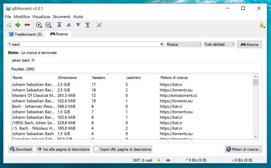This screenshot has width=271, height=168.
Task: Click the results scrollbar up arrow
Action: [255, 76]
